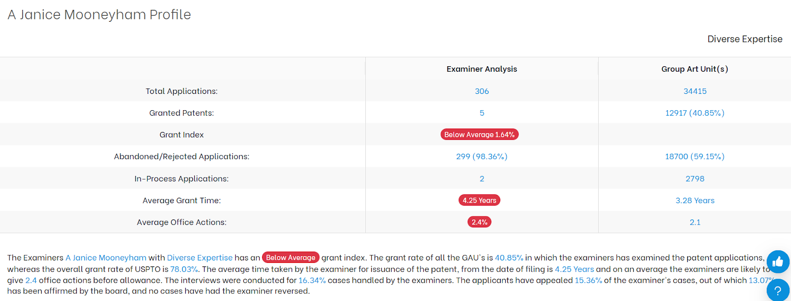This screenshot has height=301, width=791.
Task: Click group in-process applications 2798
Action: [695, 178]
